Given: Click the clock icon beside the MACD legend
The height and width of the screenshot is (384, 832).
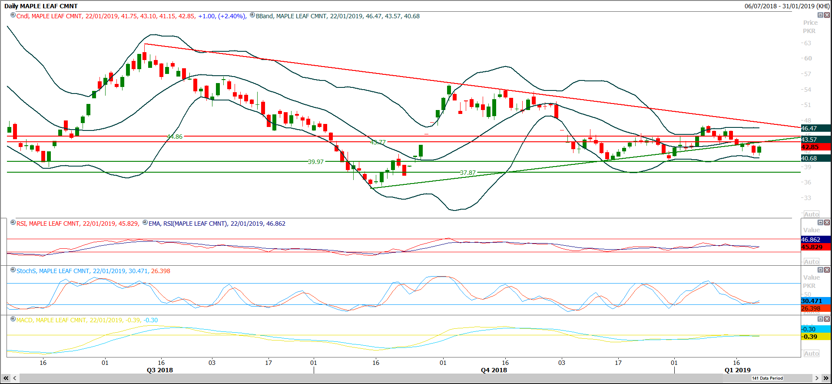Looking at the screenshot, I should 13,319.
